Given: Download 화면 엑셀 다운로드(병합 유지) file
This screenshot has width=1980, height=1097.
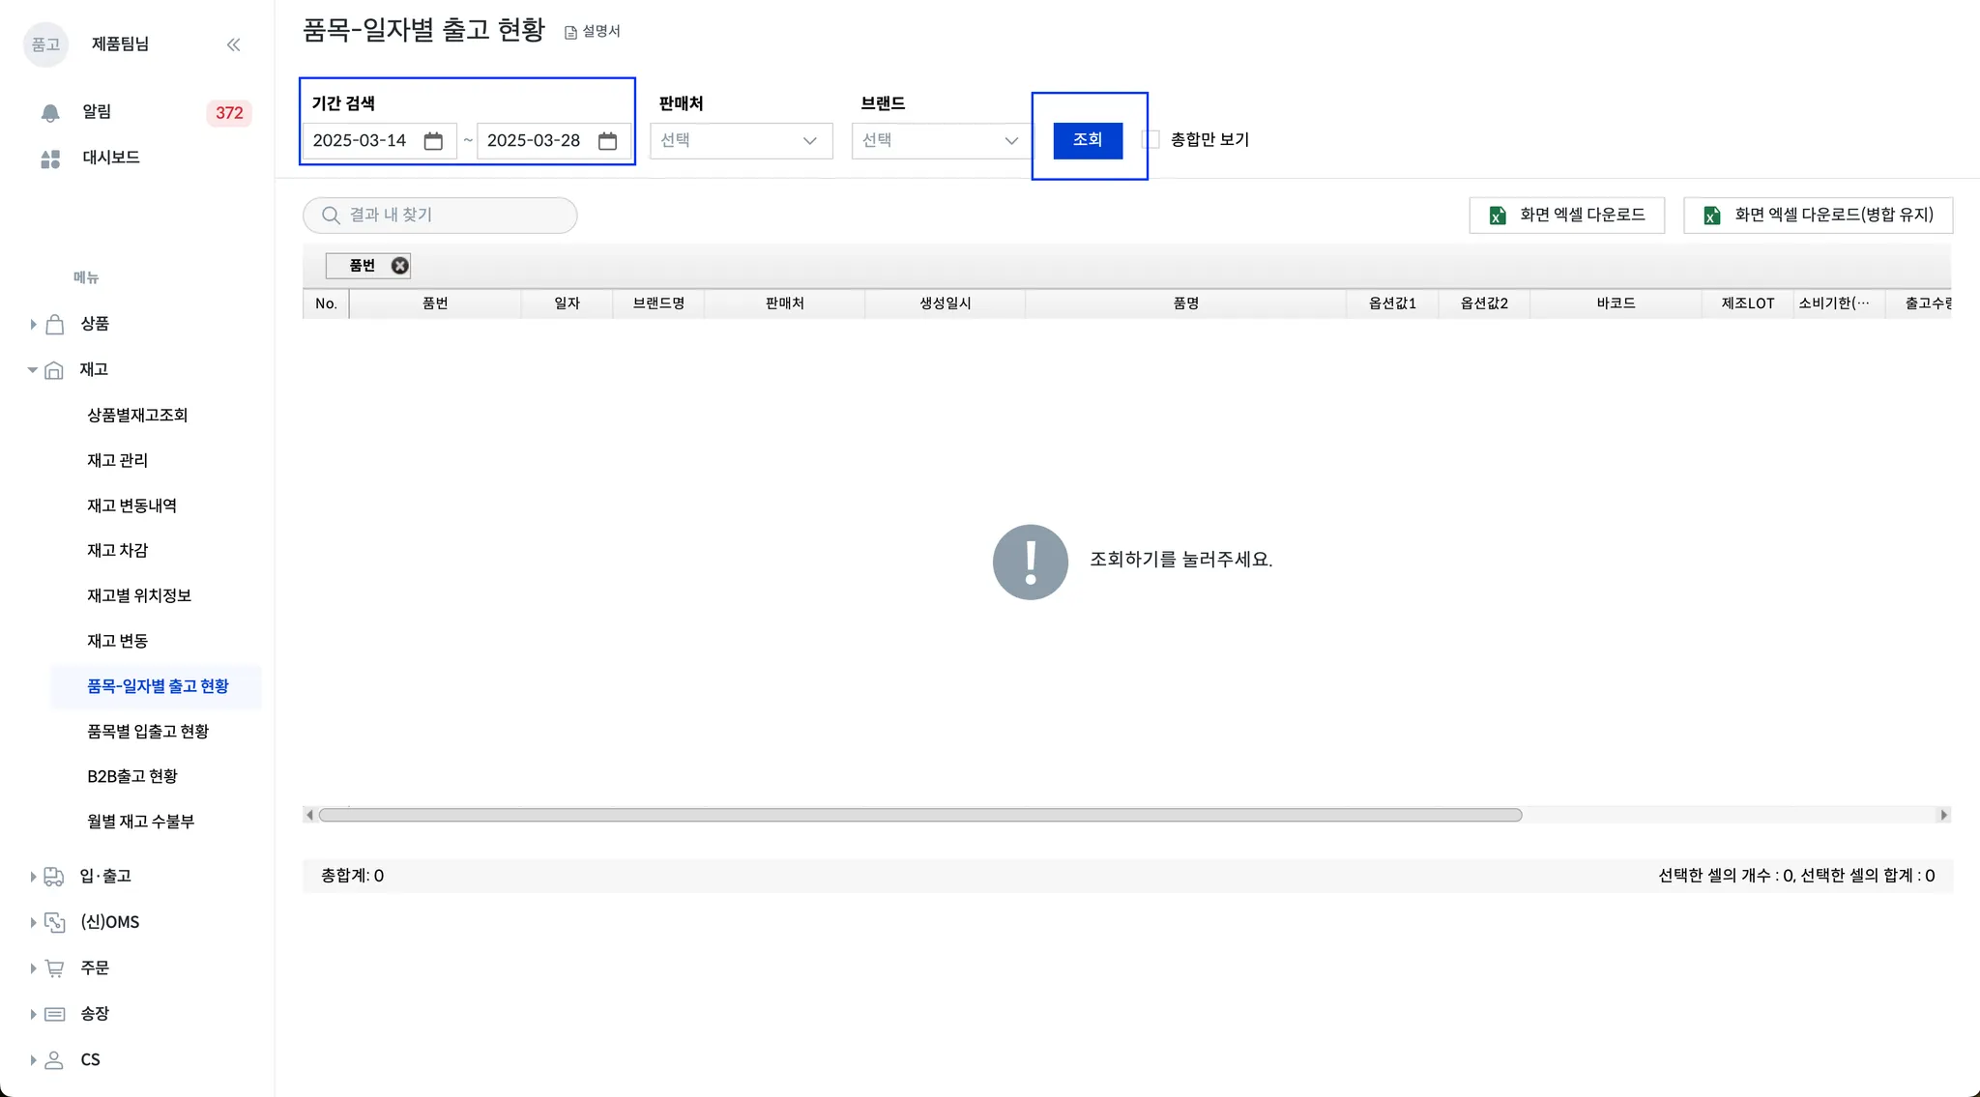Looking at the screenshot, I should (1818, 216).
